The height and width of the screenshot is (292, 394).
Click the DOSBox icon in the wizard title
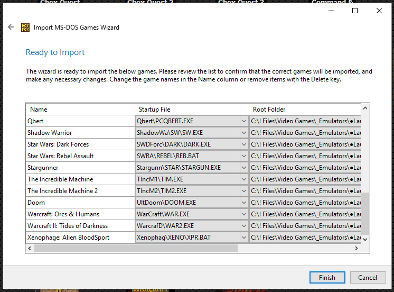[x=25, y=28]
